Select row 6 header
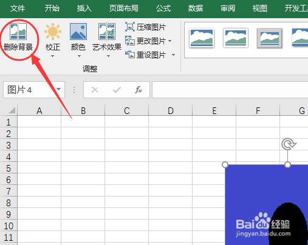Screen dimensions: 308x245 [x=9, y=180]
